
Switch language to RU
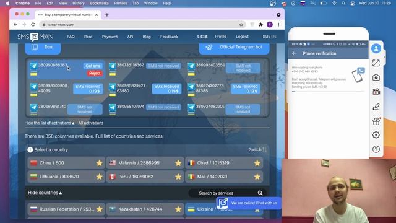(265, 37)
